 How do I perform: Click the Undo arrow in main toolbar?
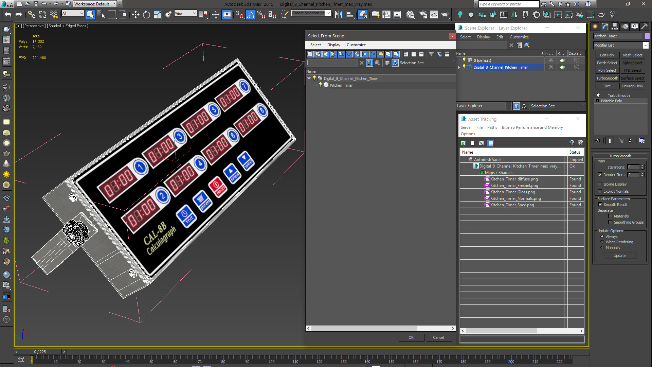tap(8, 15)
